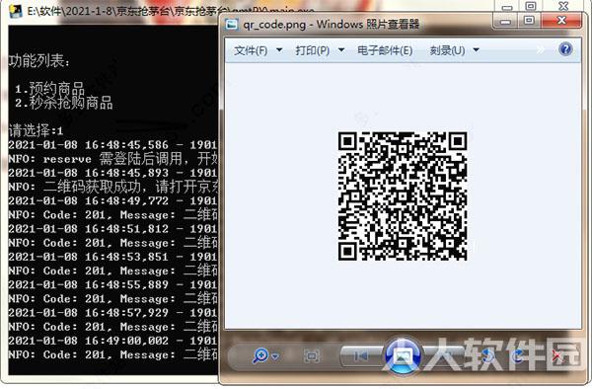Rotate the image counterclockwise
This screenshot has height=389, width=592.
click(487, 355)
